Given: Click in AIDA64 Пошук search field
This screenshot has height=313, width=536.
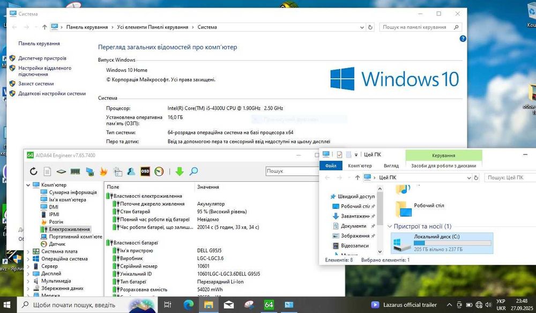Looking at the screenshot, I should [292, 171].
